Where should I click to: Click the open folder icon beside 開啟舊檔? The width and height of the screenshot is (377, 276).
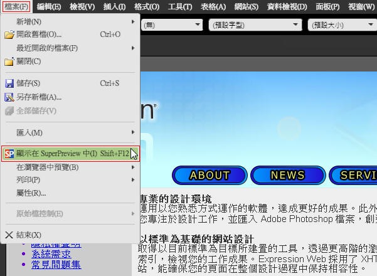pyautogui.click(x=9, y=35)
